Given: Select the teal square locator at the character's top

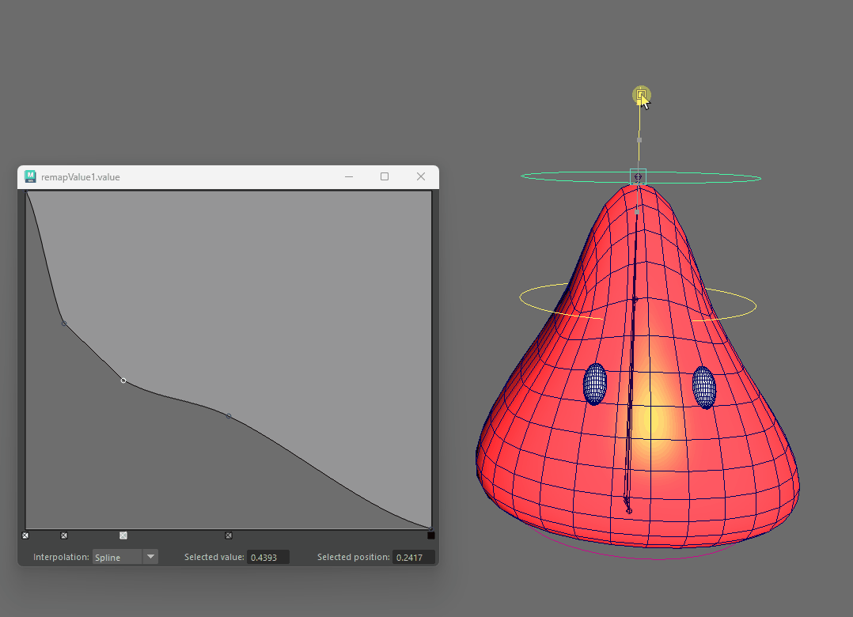Looking at the screenshot, I should 638,176.
